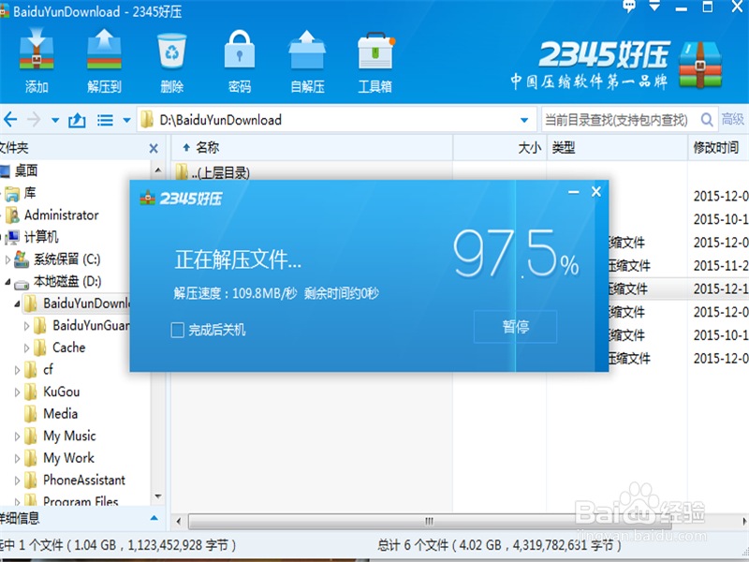Go back with the left arrow
The width and height of the screenshot is (749, 562).
coord(10,120)
